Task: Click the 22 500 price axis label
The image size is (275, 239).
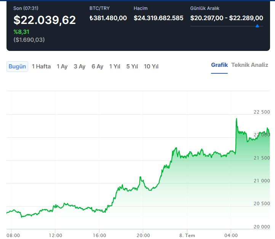Action: point(262,112)
